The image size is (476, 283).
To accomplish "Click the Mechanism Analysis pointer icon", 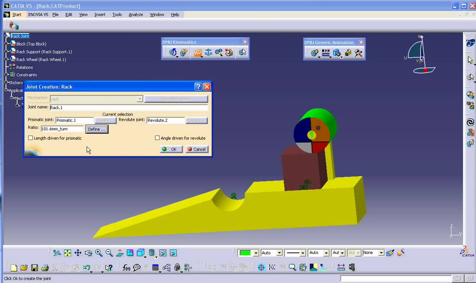I will click(x=242, y=52).
